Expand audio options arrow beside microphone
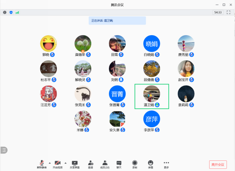This screenshot has height=171, width=235. (x=50, y=163)
